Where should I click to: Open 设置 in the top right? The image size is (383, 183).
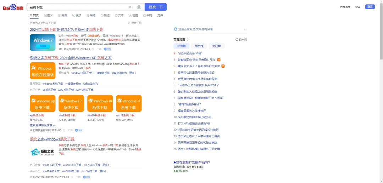click(x=358, y=7)
